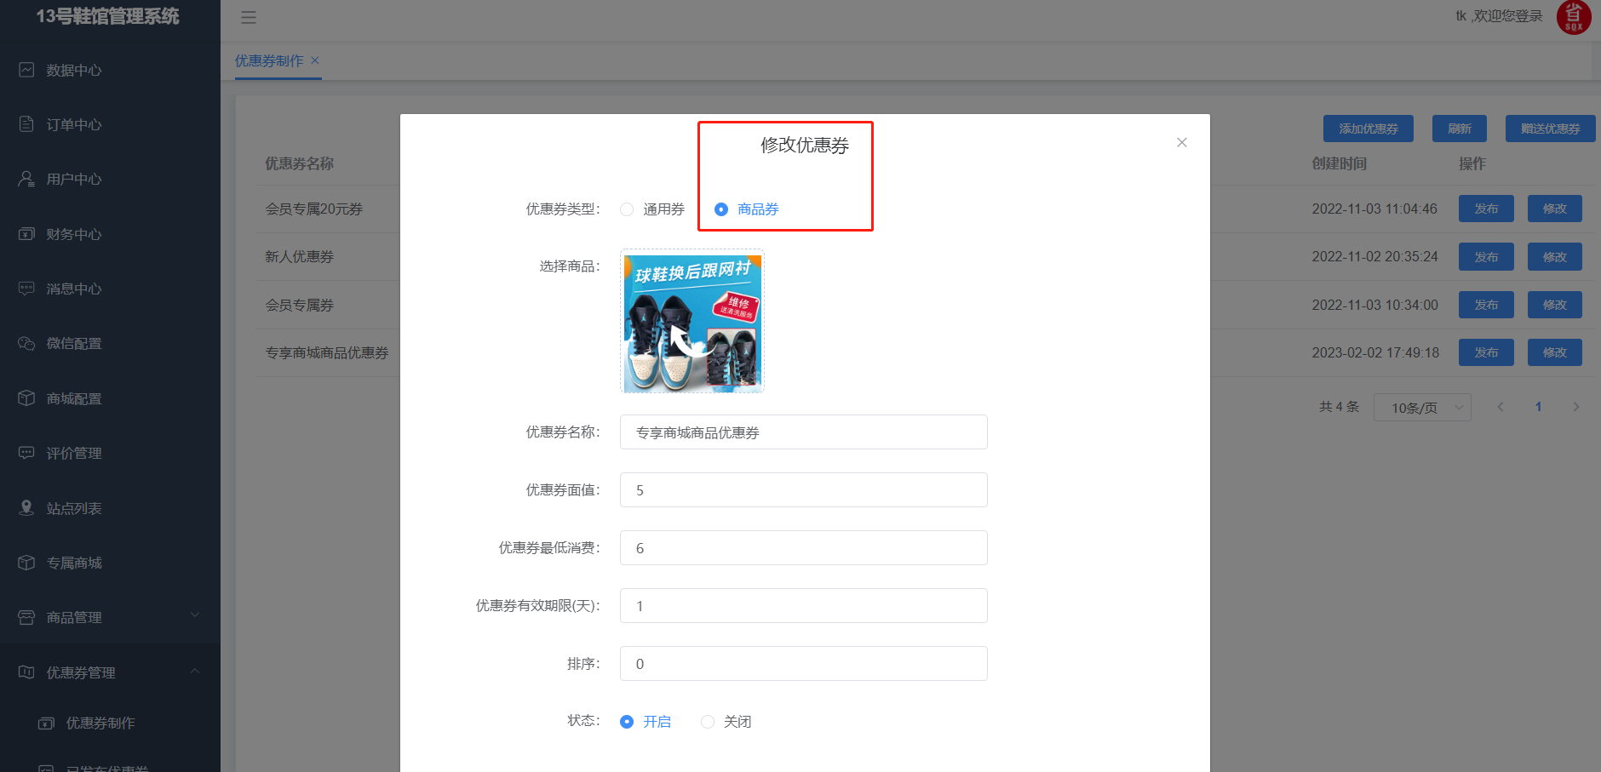
Task: Open the 10条/页 page size dropdown
Action: 1421,408
